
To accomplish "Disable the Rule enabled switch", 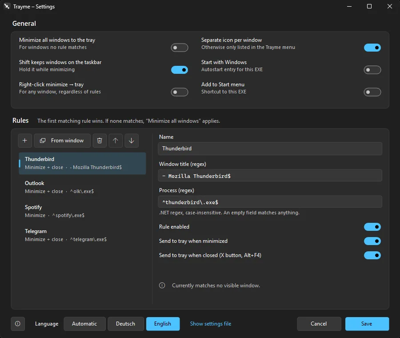I will tap(372, 227).
